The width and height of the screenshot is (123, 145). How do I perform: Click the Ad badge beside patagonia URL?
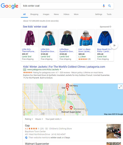tap(25, 69)
